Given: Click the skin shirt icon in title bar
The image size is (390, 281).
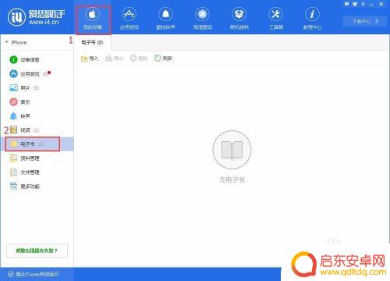Looking at the screenshot, I should [355, 4].
